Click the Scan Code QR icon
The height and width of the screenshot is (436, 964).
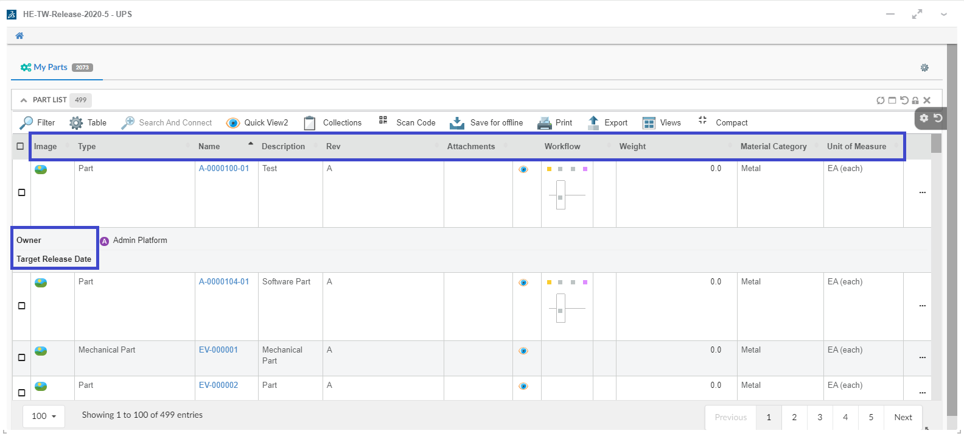pos(383,121)
